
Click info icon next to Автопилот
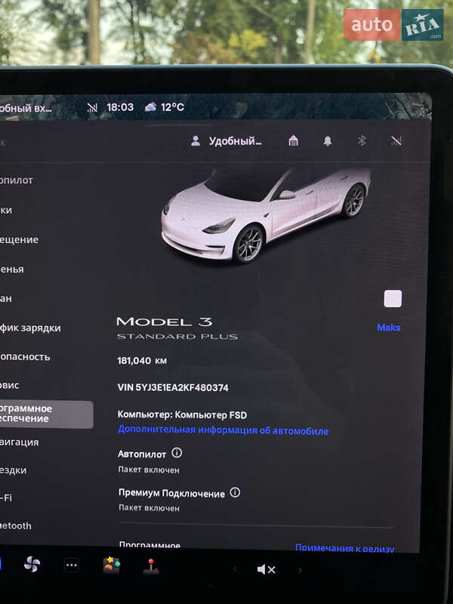coord(177,453)
